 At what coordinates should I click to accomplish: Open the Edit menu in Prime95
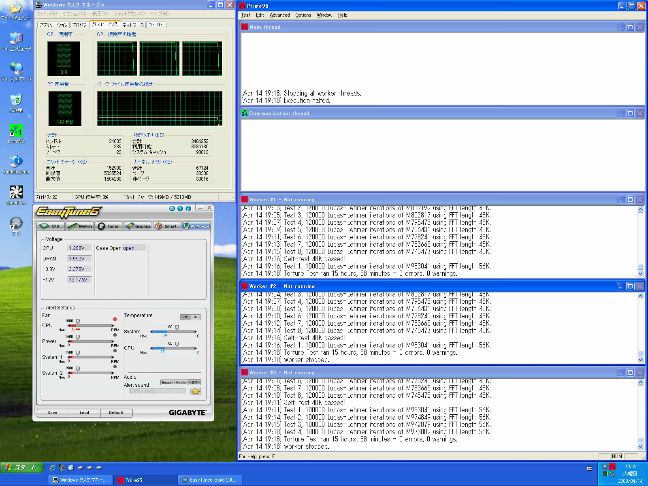[x=260, y=15]
